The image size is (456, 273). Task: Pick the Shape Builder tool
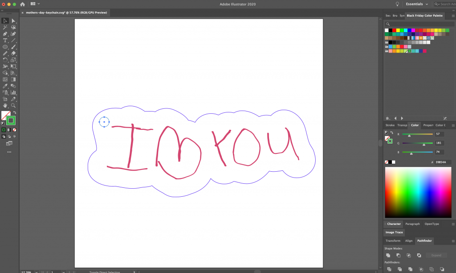5,73
